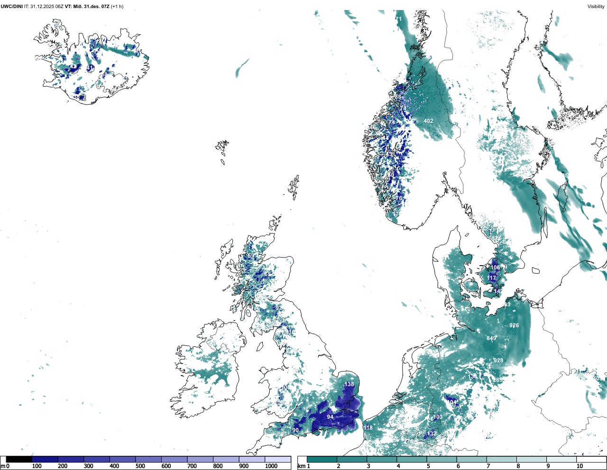Viewport: 607px width, 470px height.
Task: Click the '90' value in southwest England
Action: pos(295,430)
